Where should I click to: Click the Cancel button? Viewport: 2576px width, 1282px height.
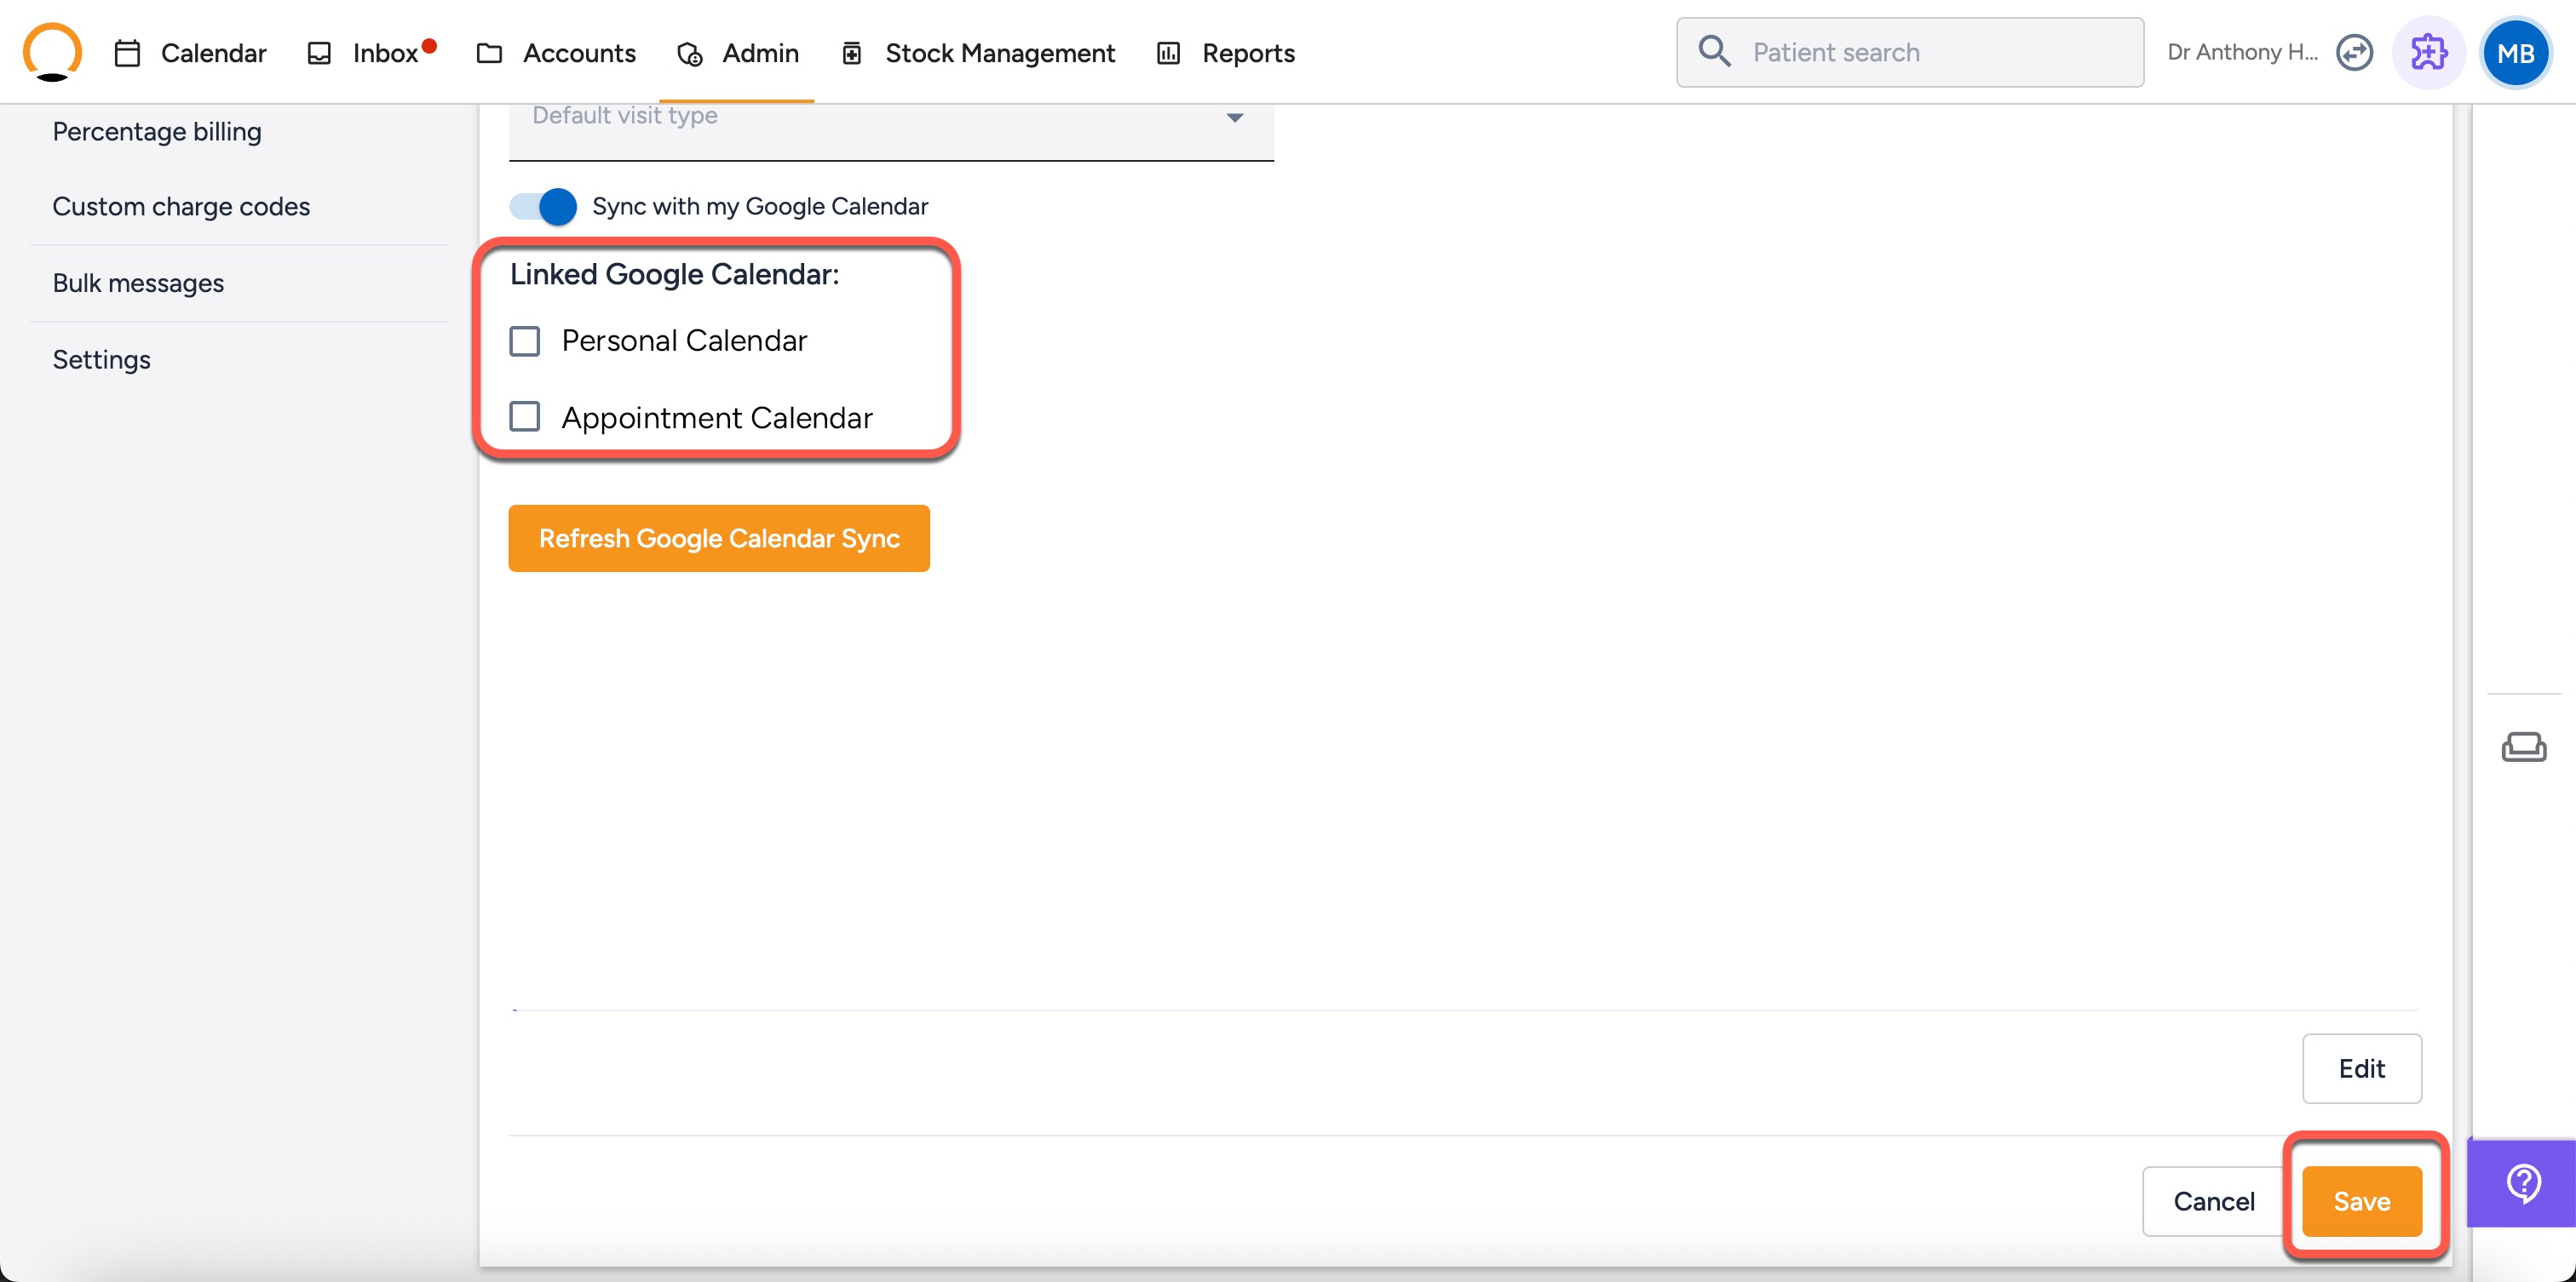[x=2213, y=1201]
